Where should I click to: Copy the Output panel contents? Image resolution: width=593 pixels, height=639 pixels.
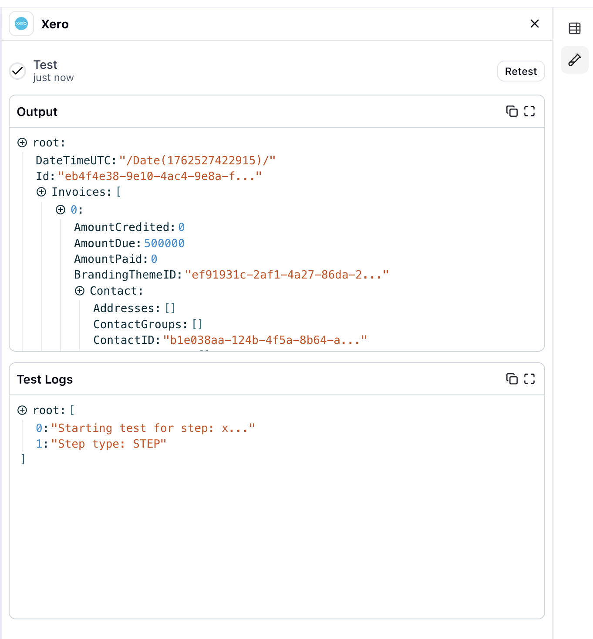[512, 112]
